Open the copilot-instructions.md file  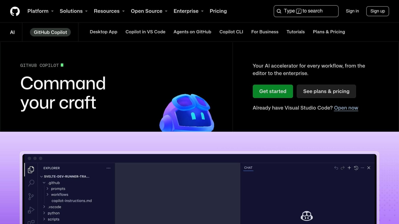[72, 201]
